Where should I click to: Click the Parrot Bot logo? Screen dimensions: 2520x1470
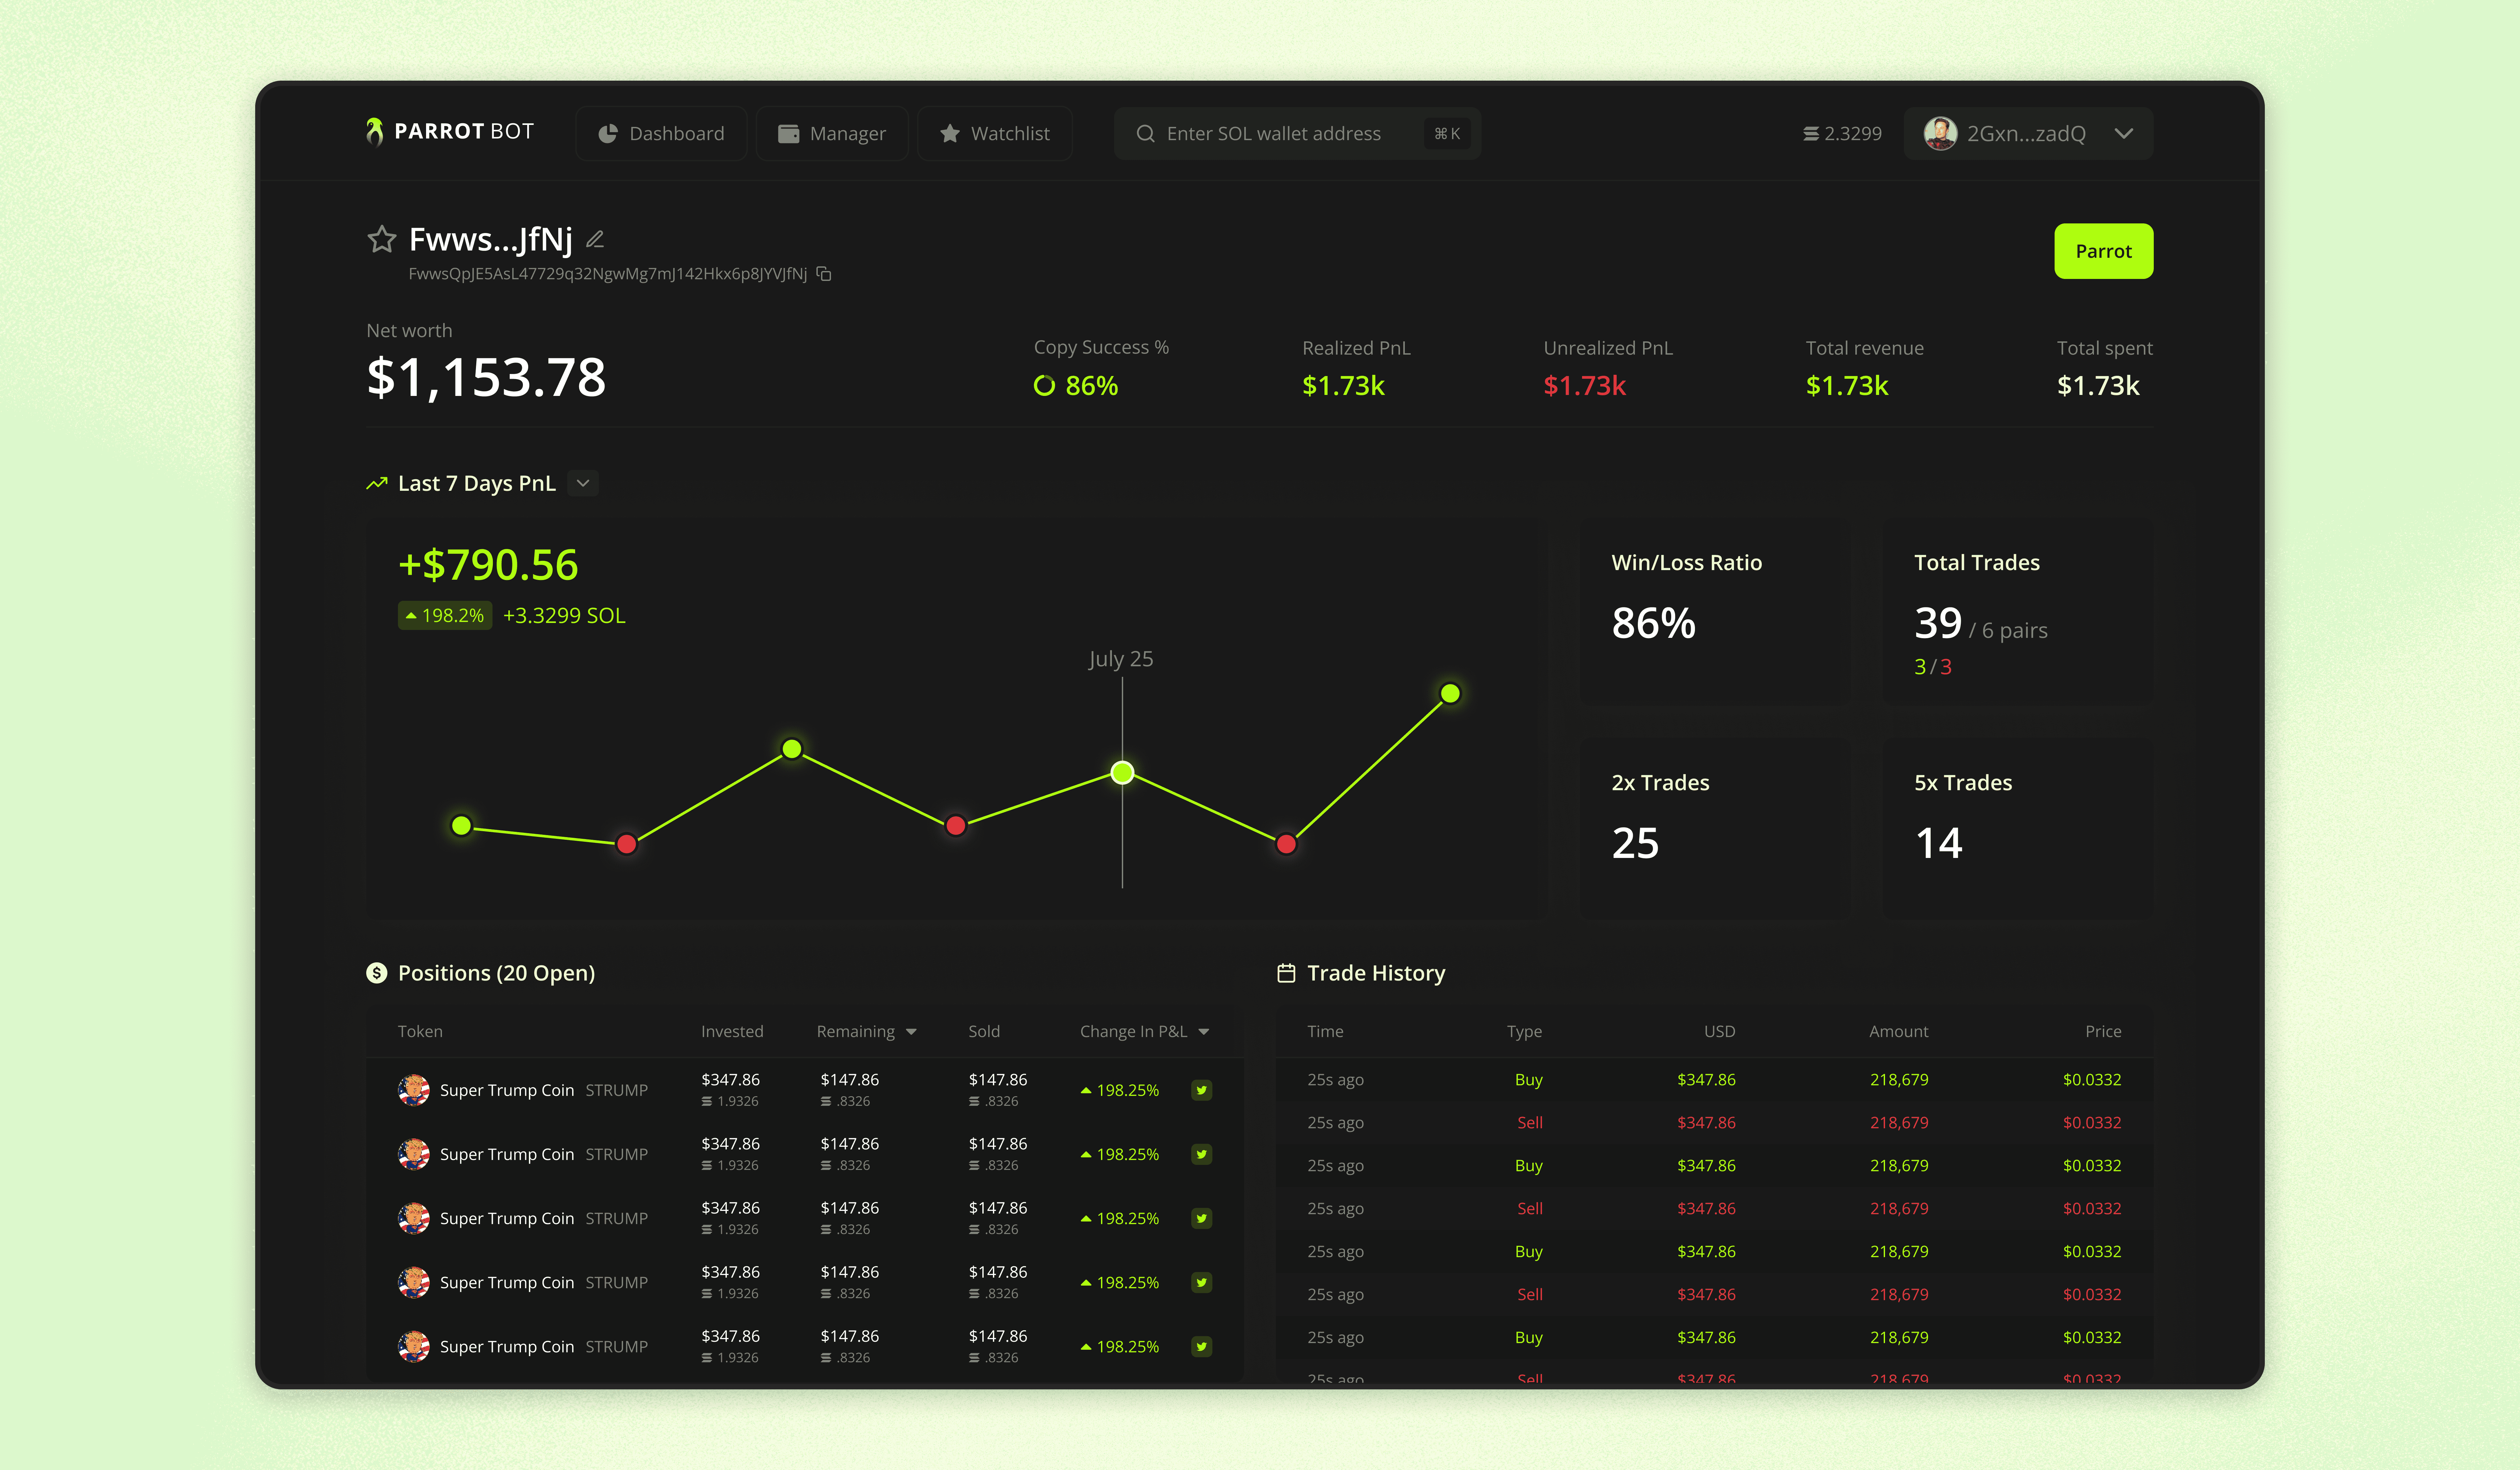pos(450,132)
